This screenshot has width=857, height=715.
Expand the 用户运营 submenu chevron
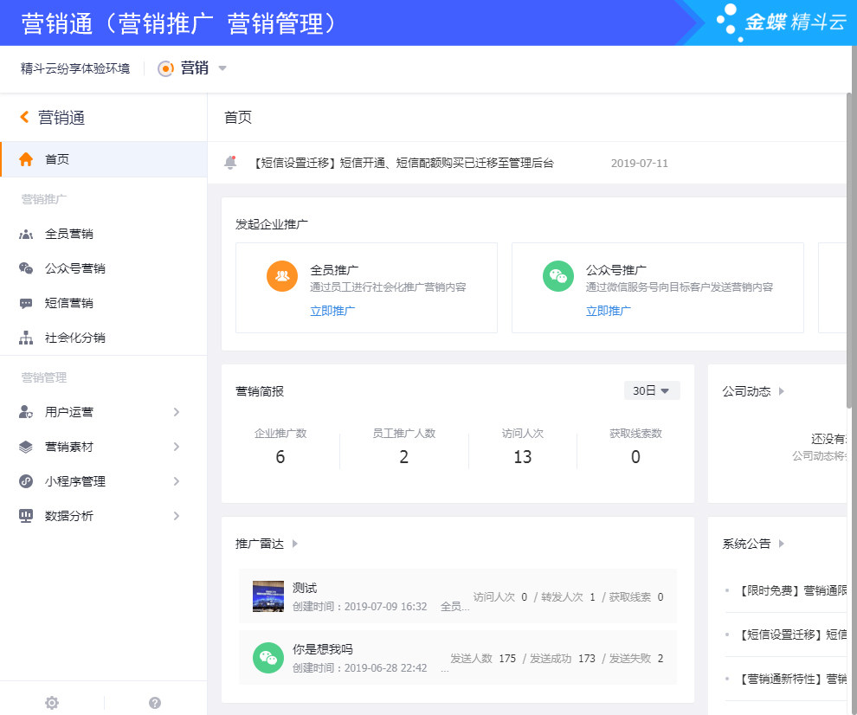click(x=176, y=412)
